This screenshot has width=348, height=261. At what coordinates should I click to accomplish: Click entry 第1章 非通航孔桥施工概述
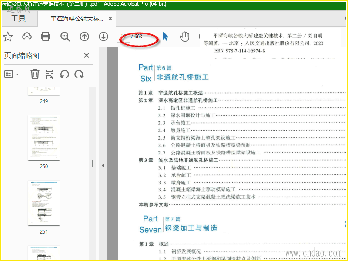pyautogui.click(x=171, y=93)
